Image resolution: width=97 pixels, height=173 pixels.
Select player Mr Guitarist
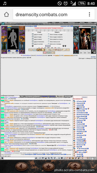[82, 149]
